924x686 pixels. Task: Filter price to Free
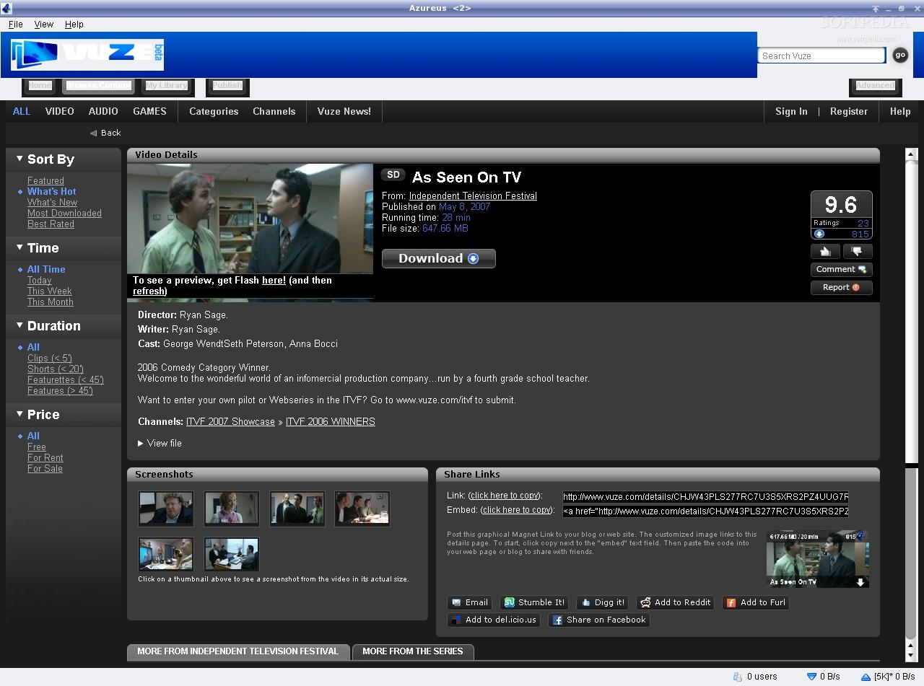[x=37, y=447]
